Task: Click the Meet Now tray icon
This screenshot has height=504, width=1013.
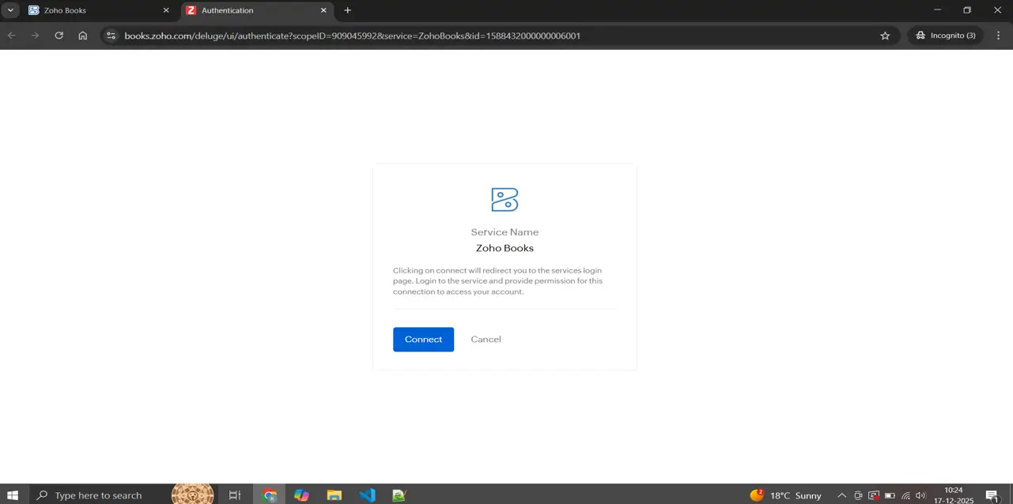Action: [858, 495]
